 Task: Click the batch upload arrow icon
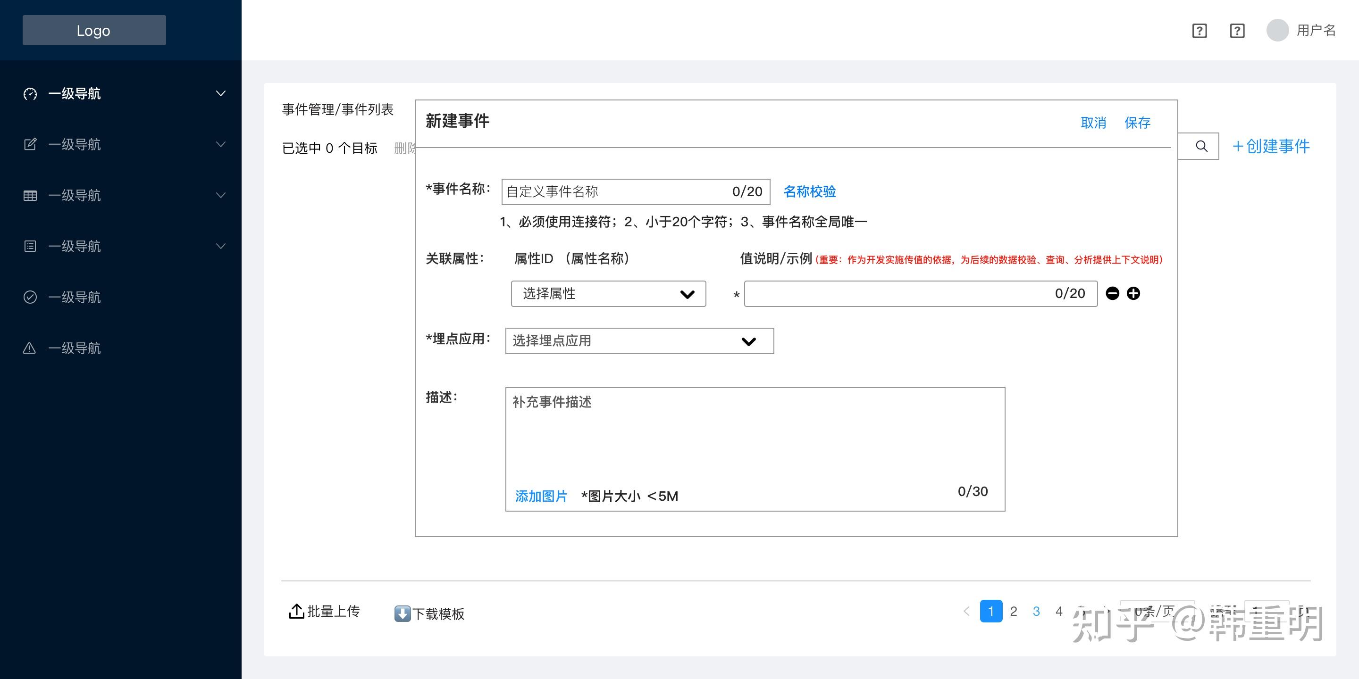296,612
